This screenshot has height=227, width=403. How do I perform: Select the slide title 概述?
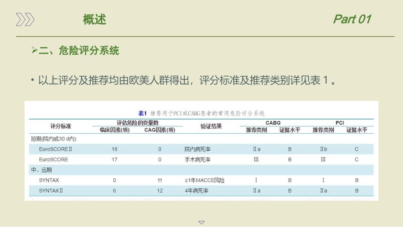94,20
